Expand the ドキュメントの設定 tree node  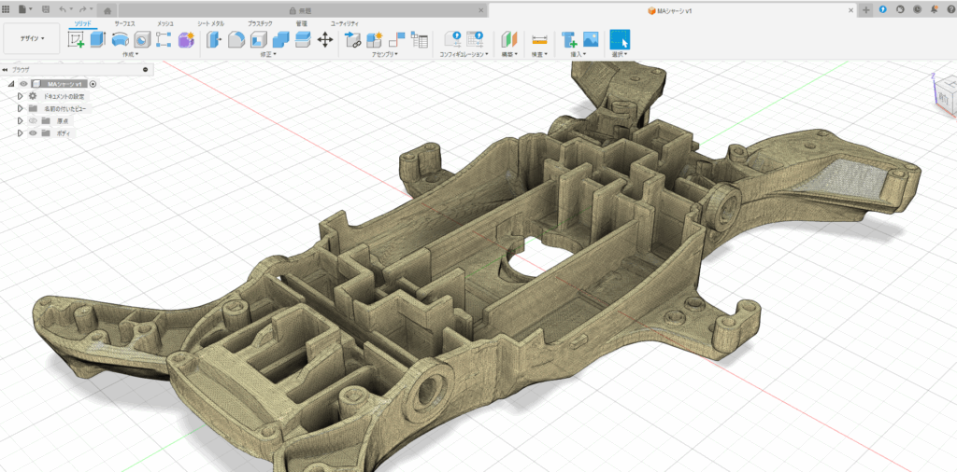(20, 96)
